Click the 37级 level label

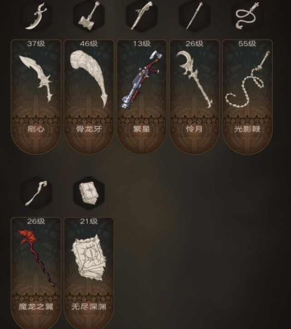point(36,44)
